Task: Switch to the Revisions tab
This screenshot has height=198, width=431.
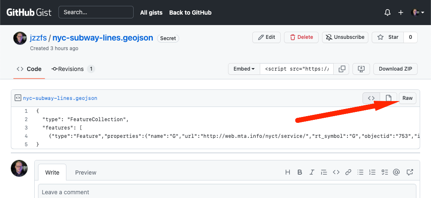Action: (73, 69)
